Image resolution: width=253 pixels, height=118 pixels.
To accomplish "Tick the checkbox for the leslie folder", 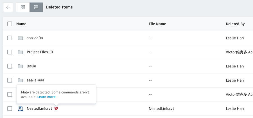I will [10, 66].
